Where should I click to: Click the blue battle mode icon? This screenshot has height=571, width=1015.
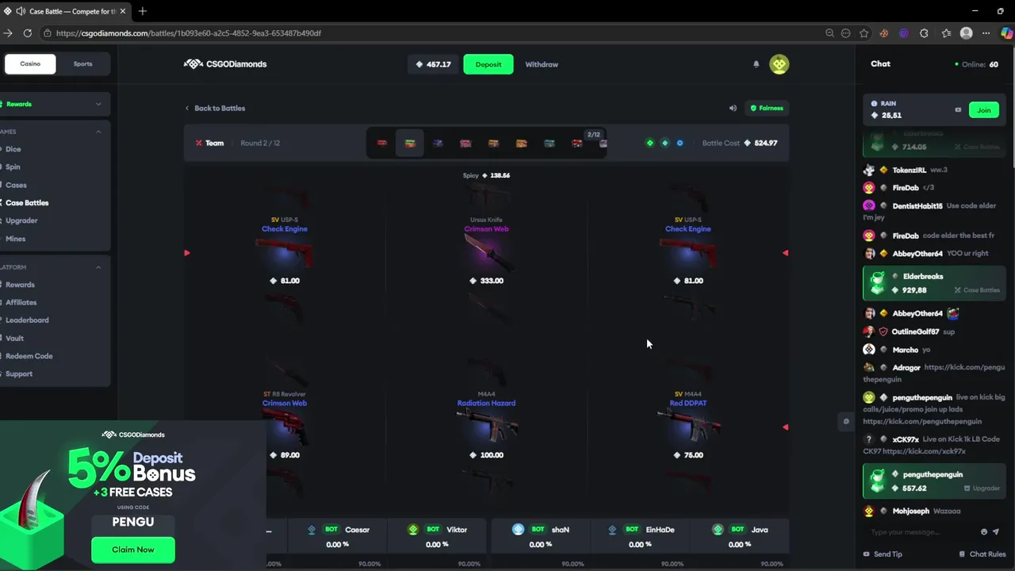click(680, 143)
